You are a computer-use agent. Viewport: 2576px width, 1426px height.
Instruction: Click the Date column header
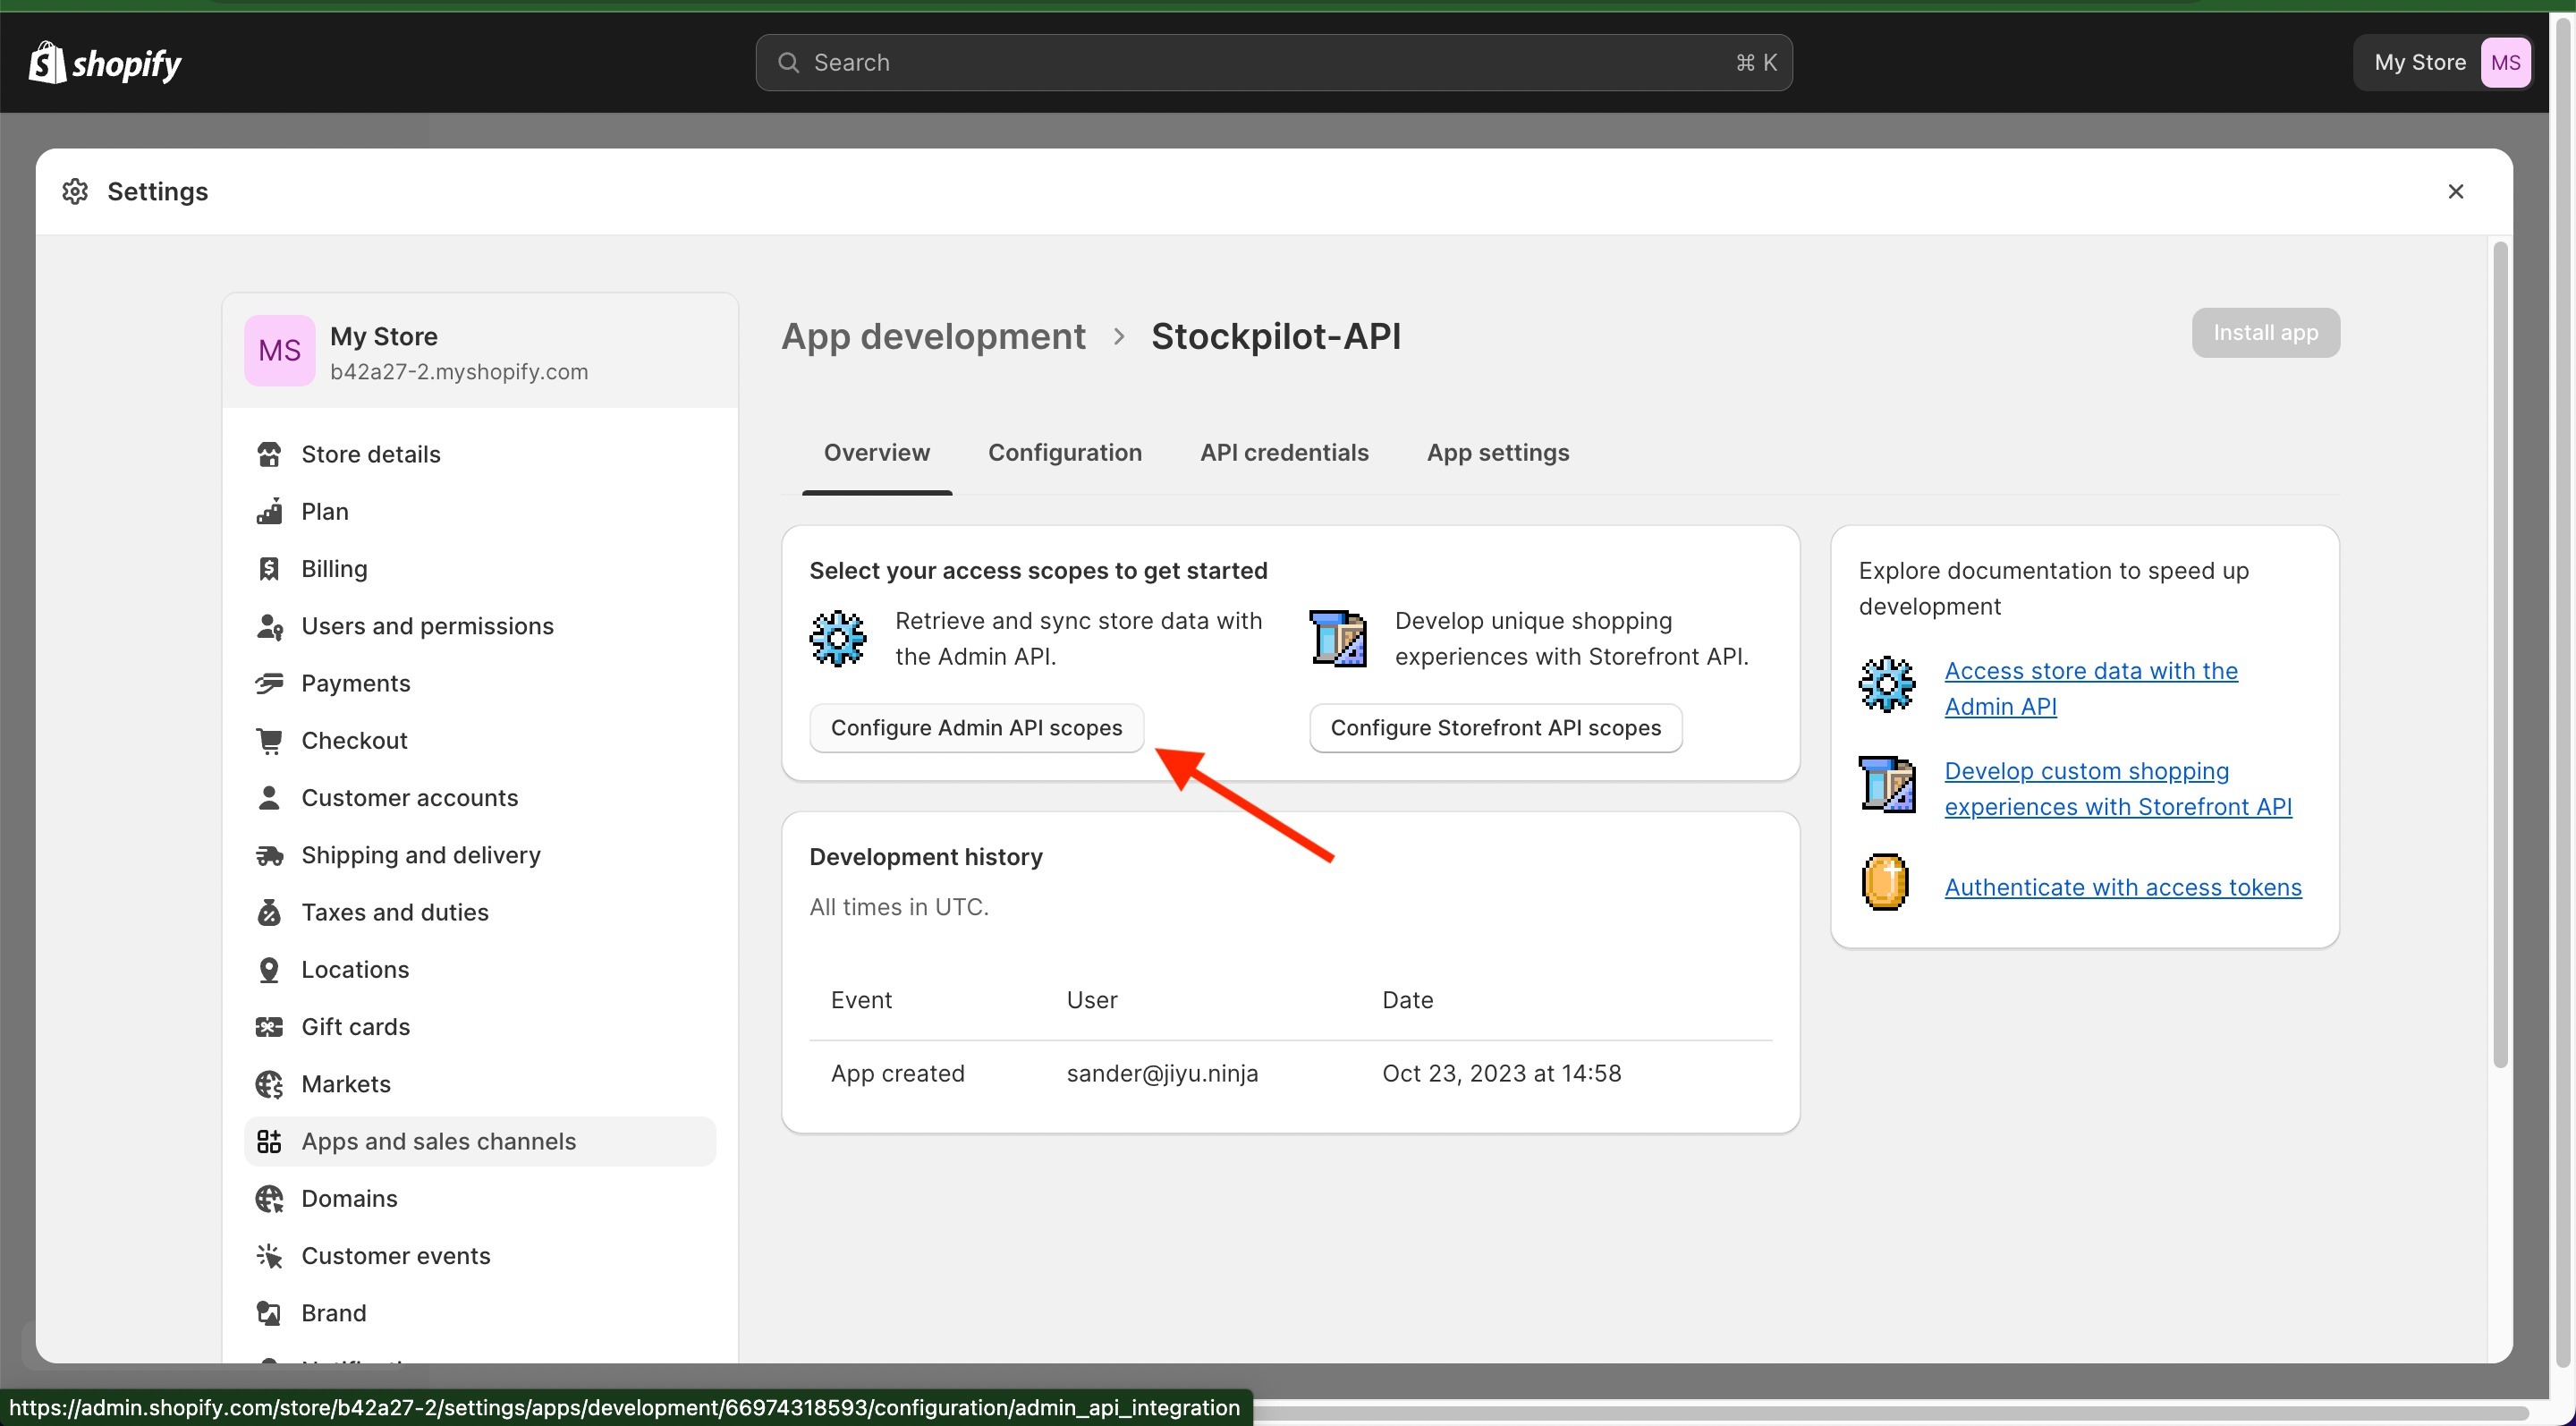(1407, 1000)
